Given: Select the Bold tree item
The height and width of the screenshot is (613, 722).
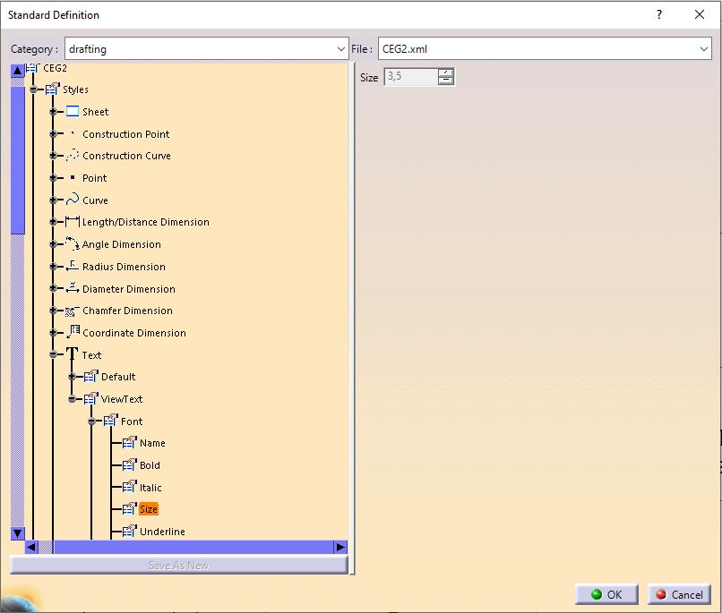Looking at the screenshot, I should pos(150,465).
